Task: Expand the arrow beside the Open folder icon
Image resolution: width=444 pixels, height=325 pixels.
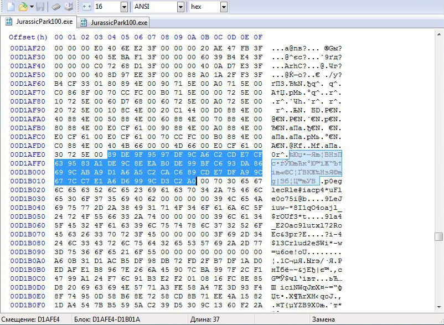Action: tap(31, 7)
